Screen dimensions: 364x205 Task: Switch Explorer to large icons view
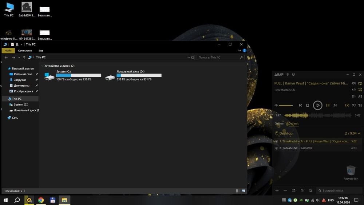coord(243,191)
